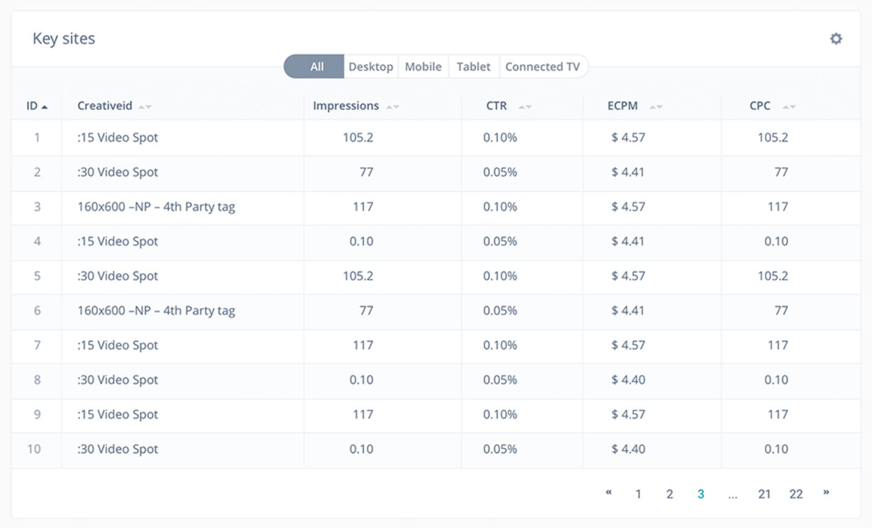
Task: Show Tablet device data
Action: pos(474,67)
